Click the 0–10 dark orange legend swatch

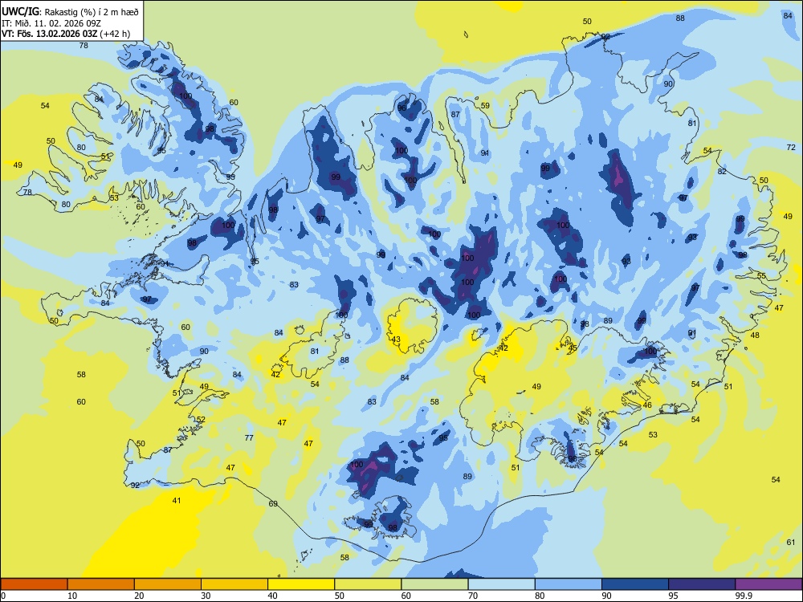[x=35, y=584]
